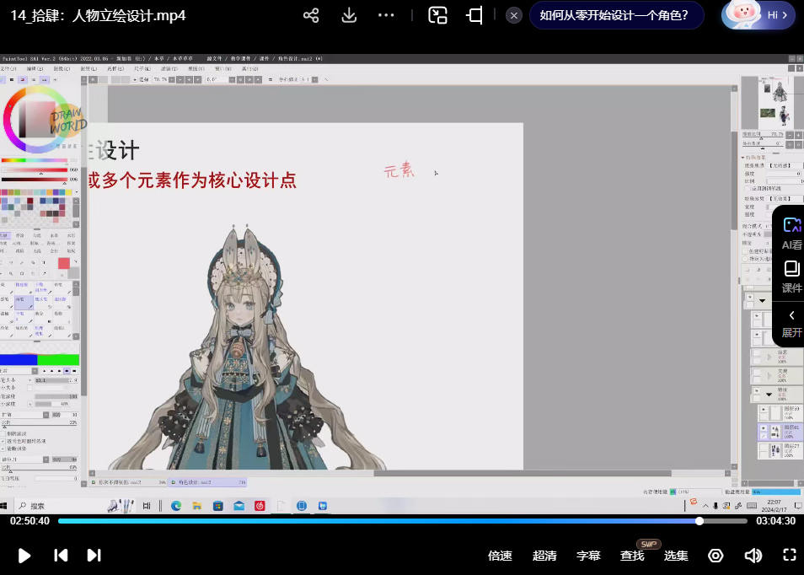The width and height of the screenshot is (804, 575).
Task: Expand the side panel with 展开
Action: click(791, 322)
